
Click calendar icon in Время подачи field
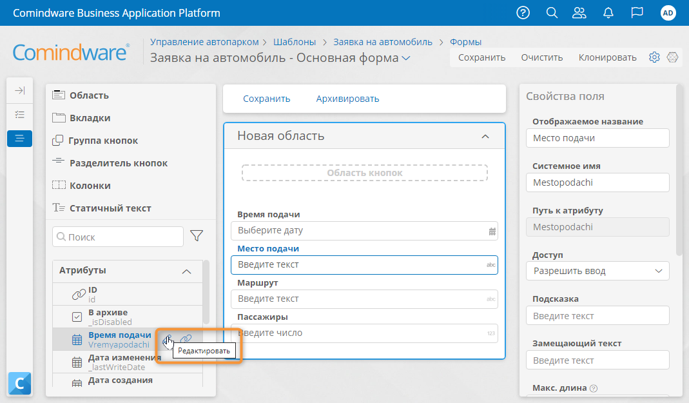(x=492, y=231)
